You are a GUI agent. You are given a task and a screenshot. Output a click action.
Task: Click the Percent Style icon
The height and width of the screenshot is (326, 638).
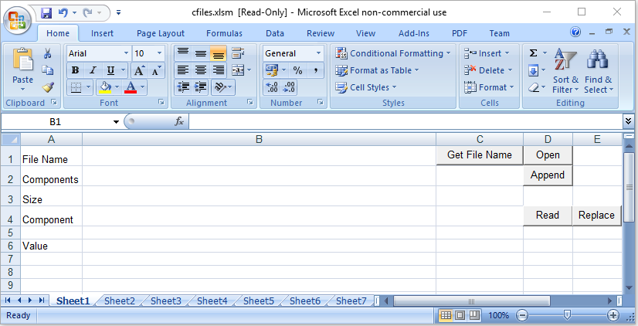[297, 70]
